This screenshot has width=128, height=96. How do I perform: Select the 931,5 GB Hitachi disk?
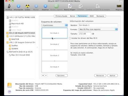(x=21, y=33)
